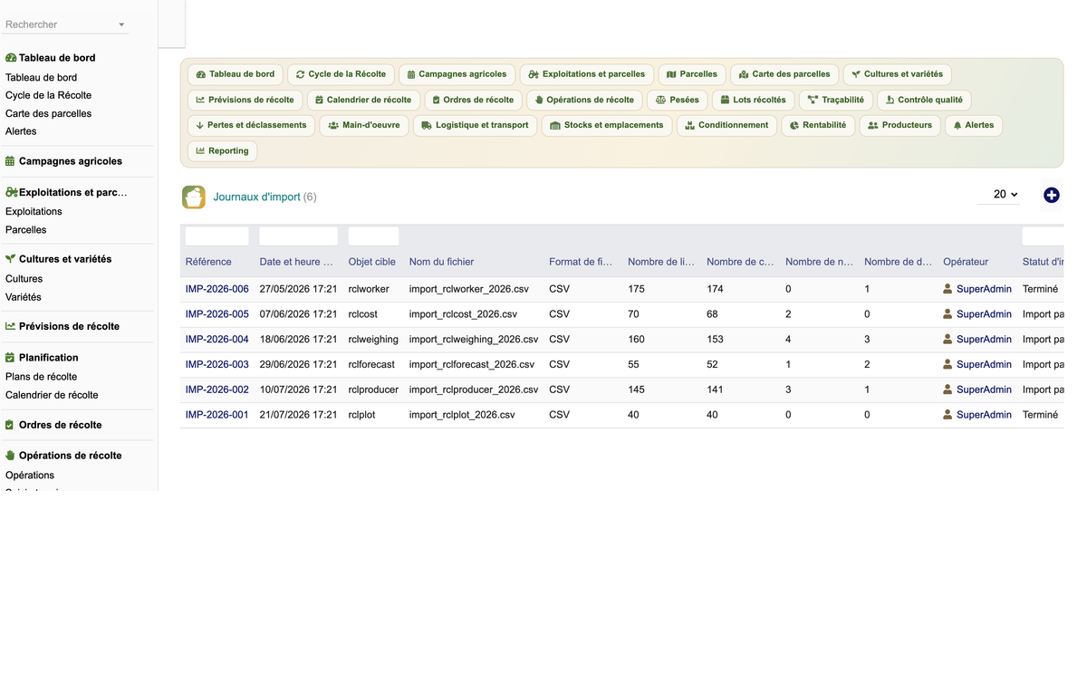The width and height of the screenshot is (1087, 673).
Task: Open the page size dropdown showing 20
Action: click(999, 195)
